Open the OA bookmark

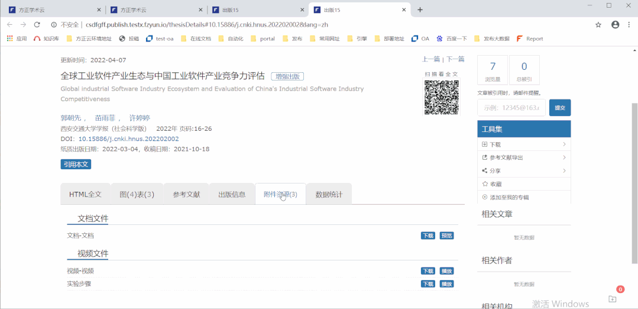(420, 38)
